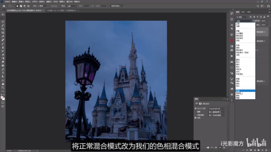
Task: Click the 选择并遮住 button
Action: click(x=116, y=6)
